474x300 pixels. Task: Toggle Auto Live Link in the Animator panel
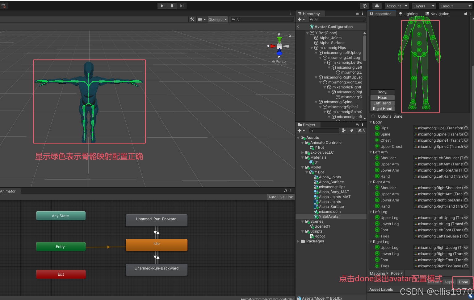click(x=280, y=197)
